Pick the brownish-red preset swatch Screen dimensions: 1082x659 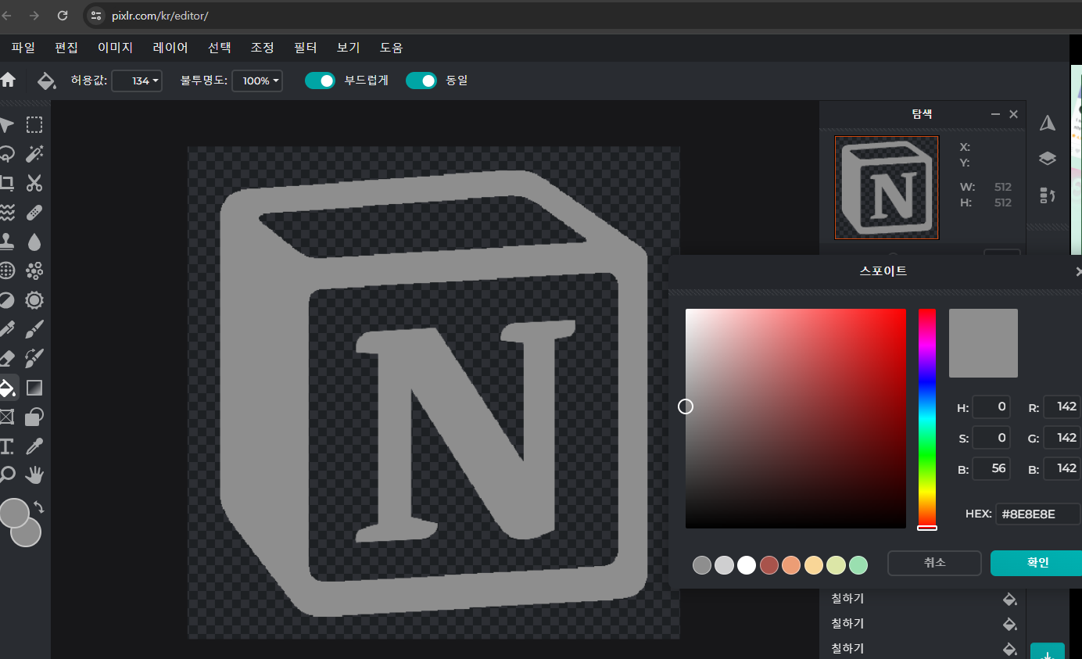[769, 565]
